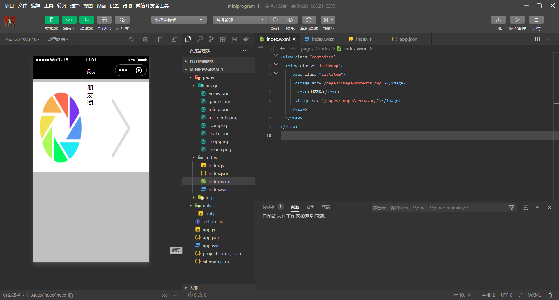559x300 pixels.
Task: Click the split editor icon
Action: [537, 39]
